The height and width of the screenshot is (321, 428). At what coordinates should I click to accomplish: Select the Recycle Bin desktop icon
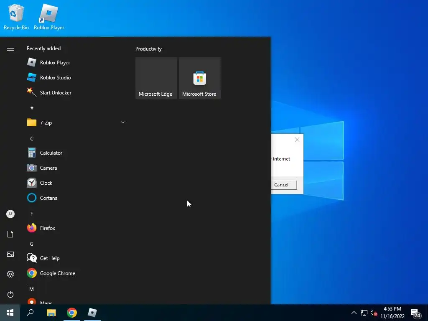pyautogui.click(x=16, y=17)
